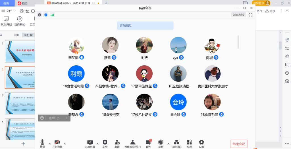Screen dimensions: 291x149
Task: Open the 聊天 chat panel
Action: click(x=148, y=144)
